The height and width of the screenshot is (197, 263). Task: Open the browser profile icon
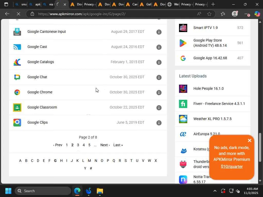(235, 14)
